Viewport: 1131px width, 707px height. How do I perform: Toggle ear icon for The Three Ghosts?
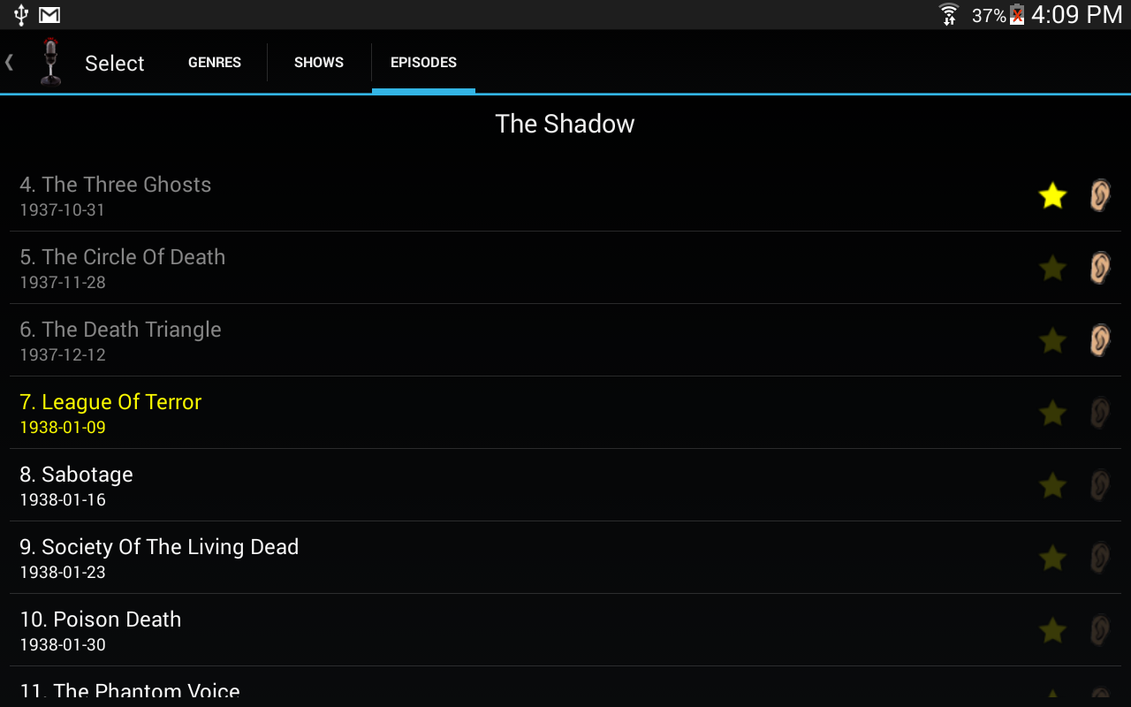click(x=1099, y=195)
